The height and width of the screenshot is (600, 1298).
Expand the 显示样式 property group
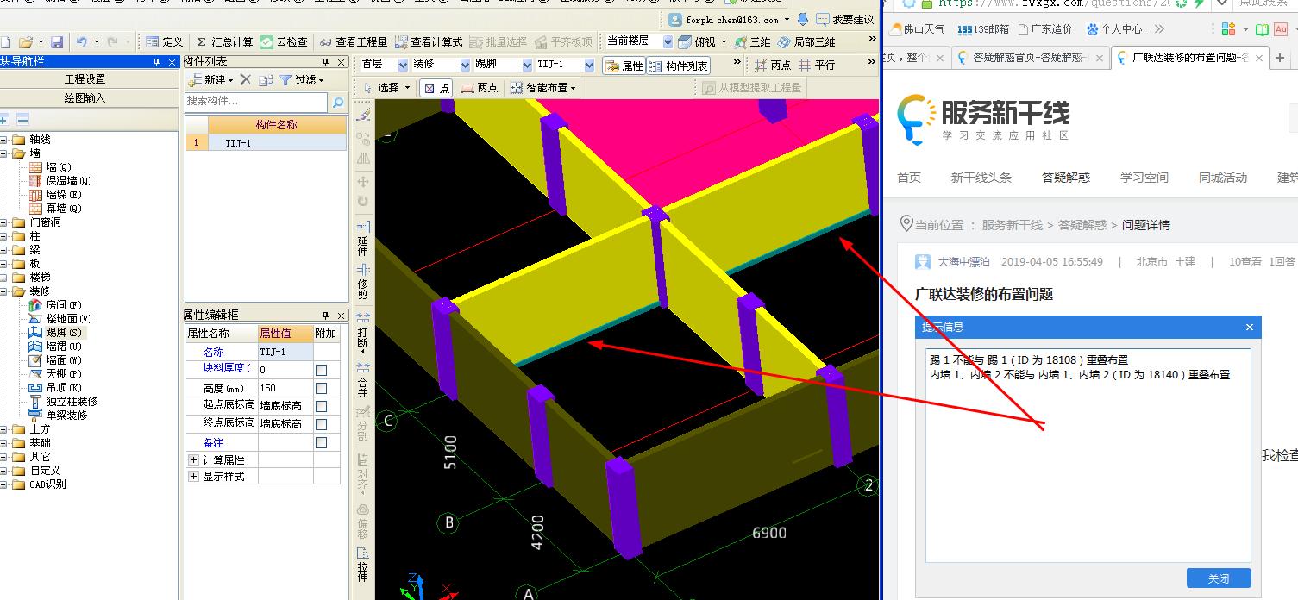[x=193, y=476]
